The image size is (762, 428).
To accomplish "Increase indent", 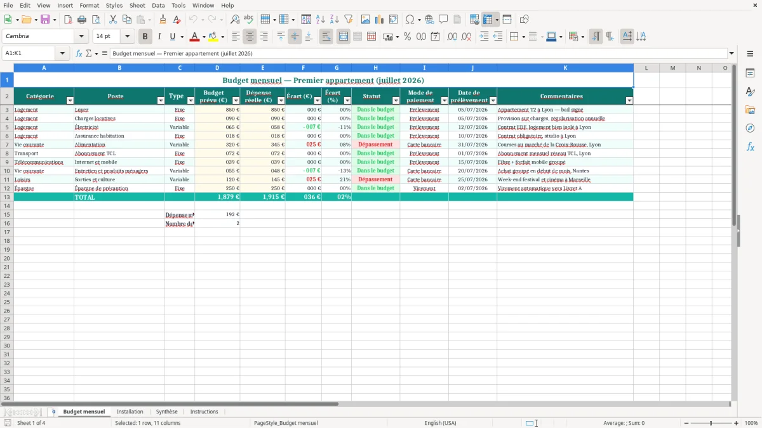I will (x=484, y=37).
